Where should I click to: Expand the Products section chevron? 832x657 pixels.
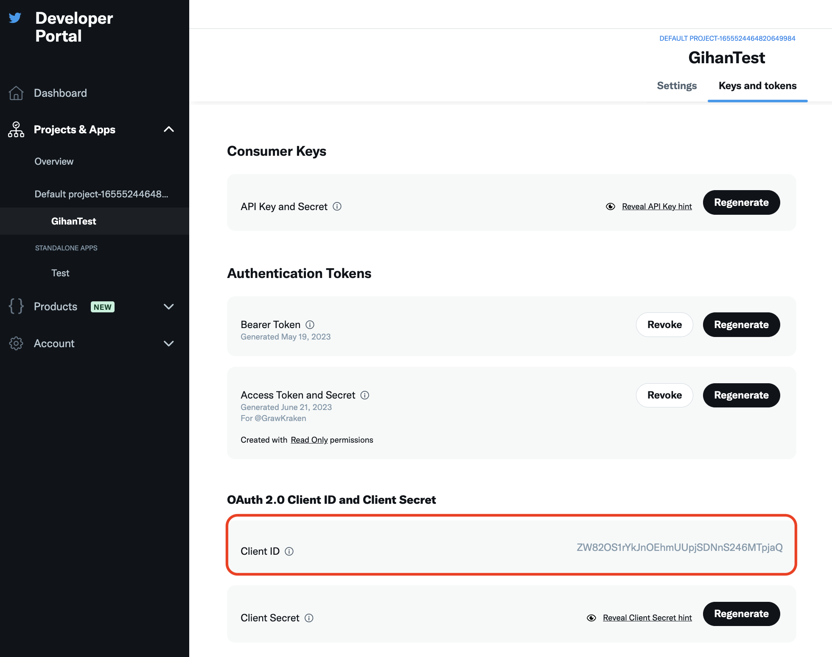pyautogui.click(x=169, y=306)
